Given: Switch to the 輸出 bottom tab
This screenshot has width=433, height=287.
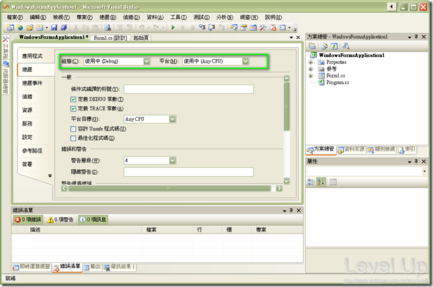Looking at the screenshot, I should click(93, 267).
